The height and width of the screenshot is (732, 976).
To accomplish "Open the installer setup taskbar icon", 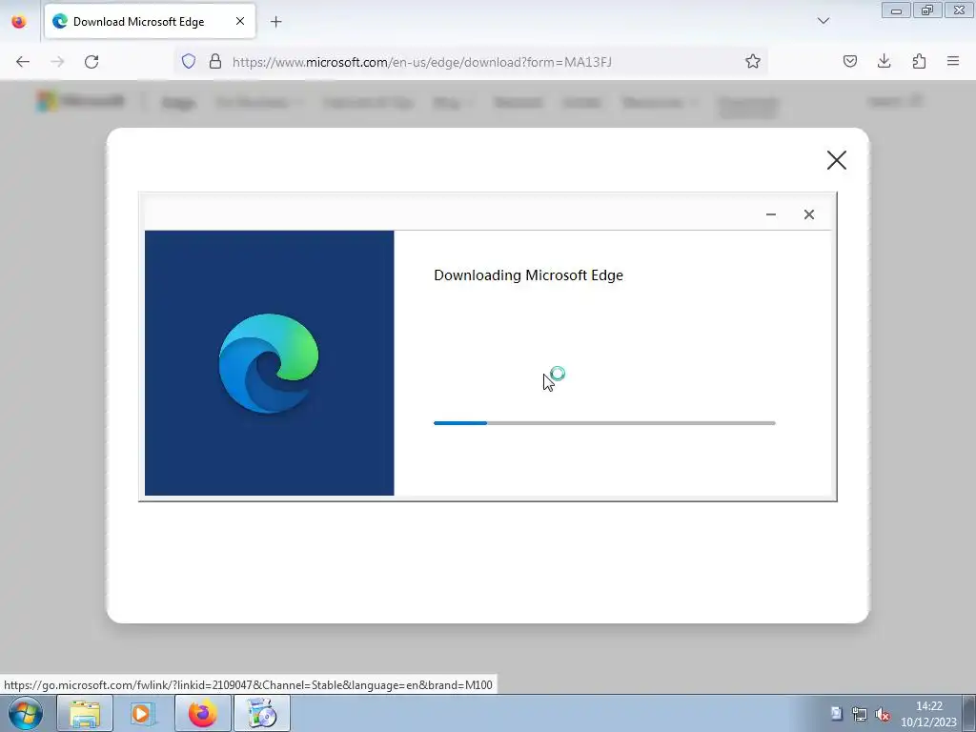I will pyautogui.click(x=261, y=713).
